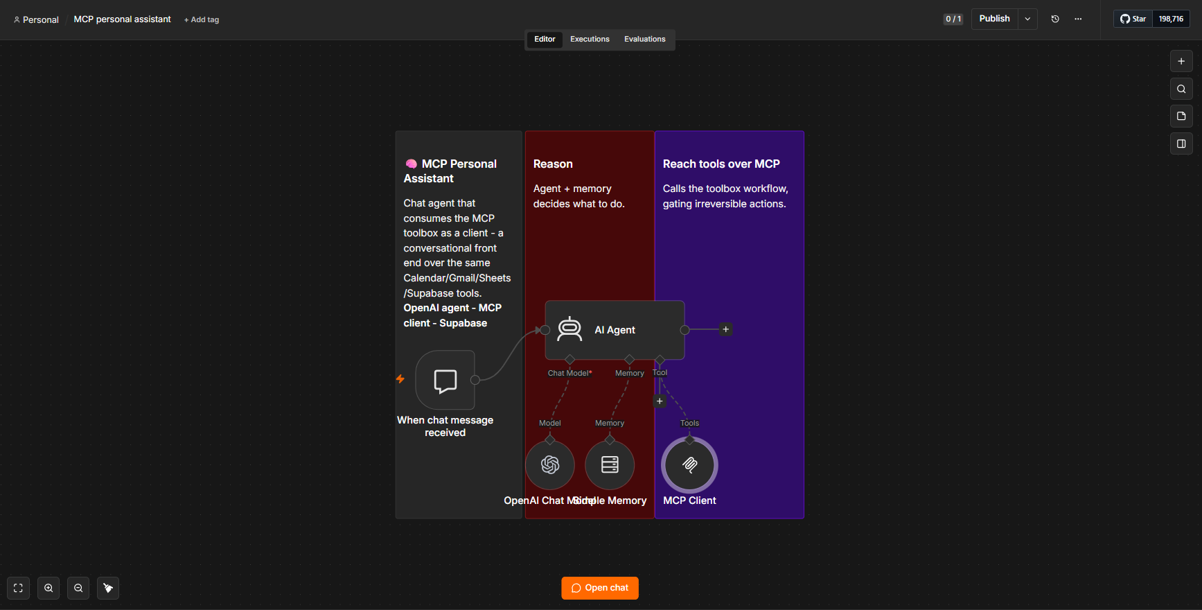Open workflow version history icon
1202x610 pixels.
point(1055,19)
